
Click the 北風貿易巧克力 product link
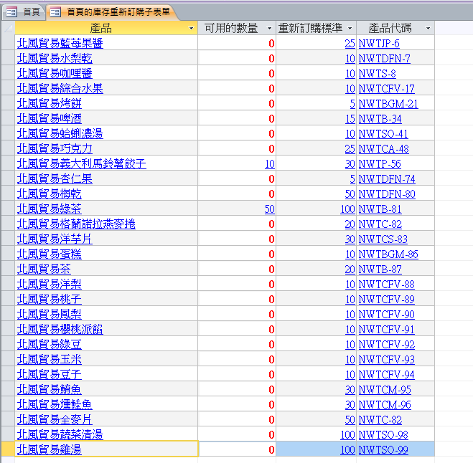tap(55, 149)
